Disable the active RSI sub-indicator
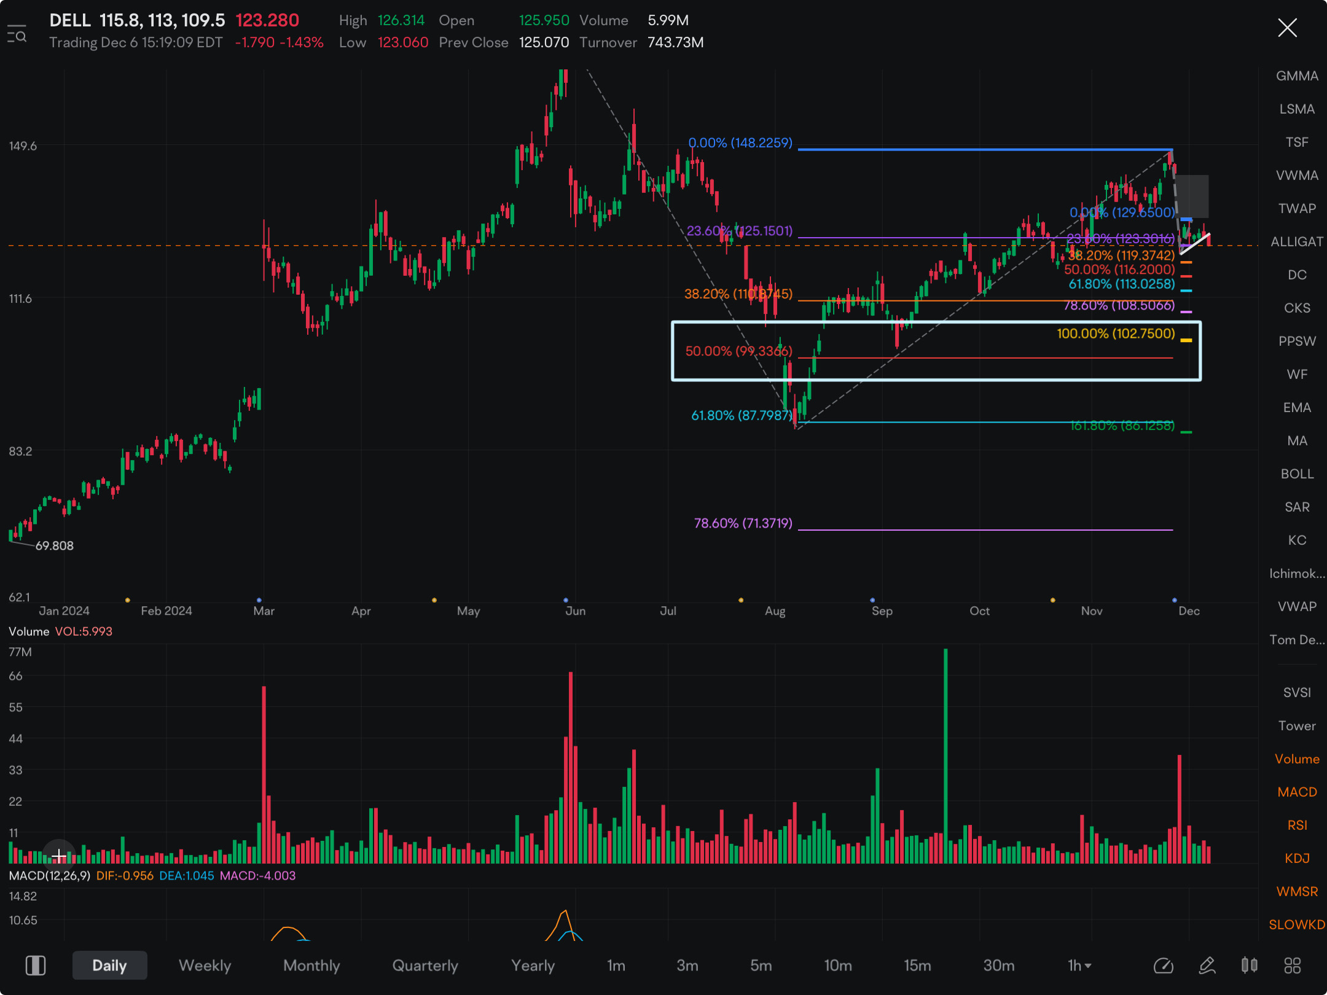The width and height of the screenshot is (1327, 995). [1297, 825]
